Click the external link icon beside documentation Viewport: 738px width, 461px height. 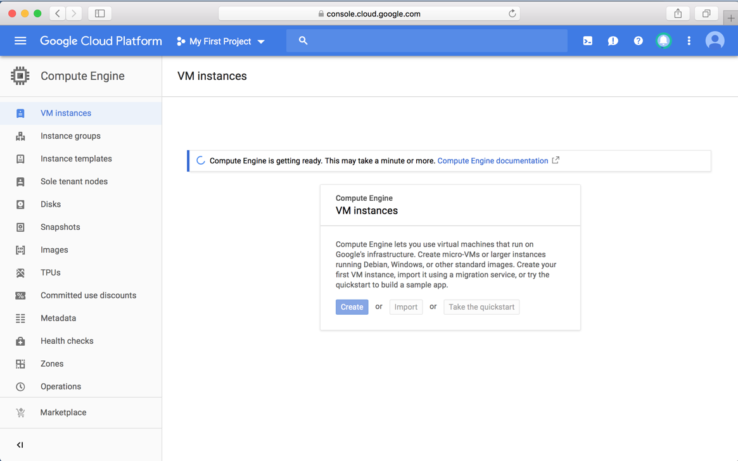(x=556, y=160)
